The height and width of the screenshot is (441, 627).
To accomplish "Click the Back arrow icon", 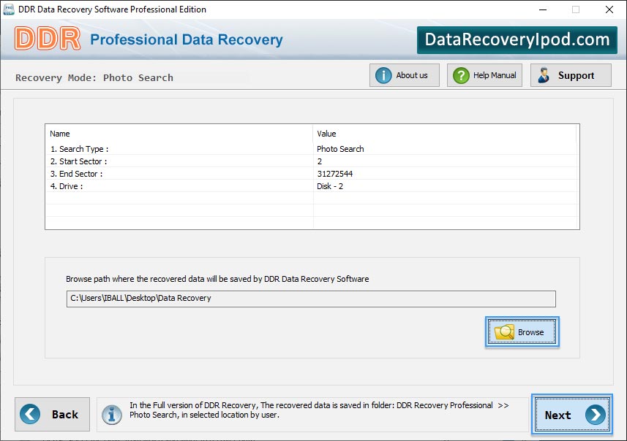I will pyautogui.click(x=30, y=414).
